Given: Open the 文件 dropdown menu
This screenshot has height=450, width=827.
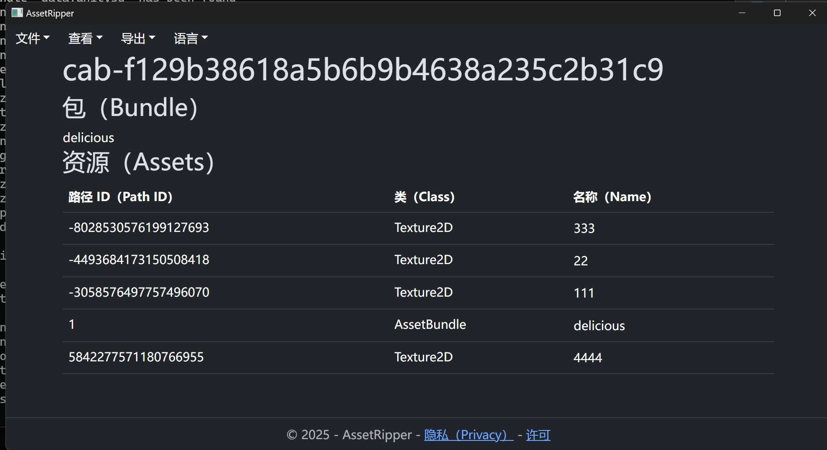Looking at the screenshot, I should 33,39.
